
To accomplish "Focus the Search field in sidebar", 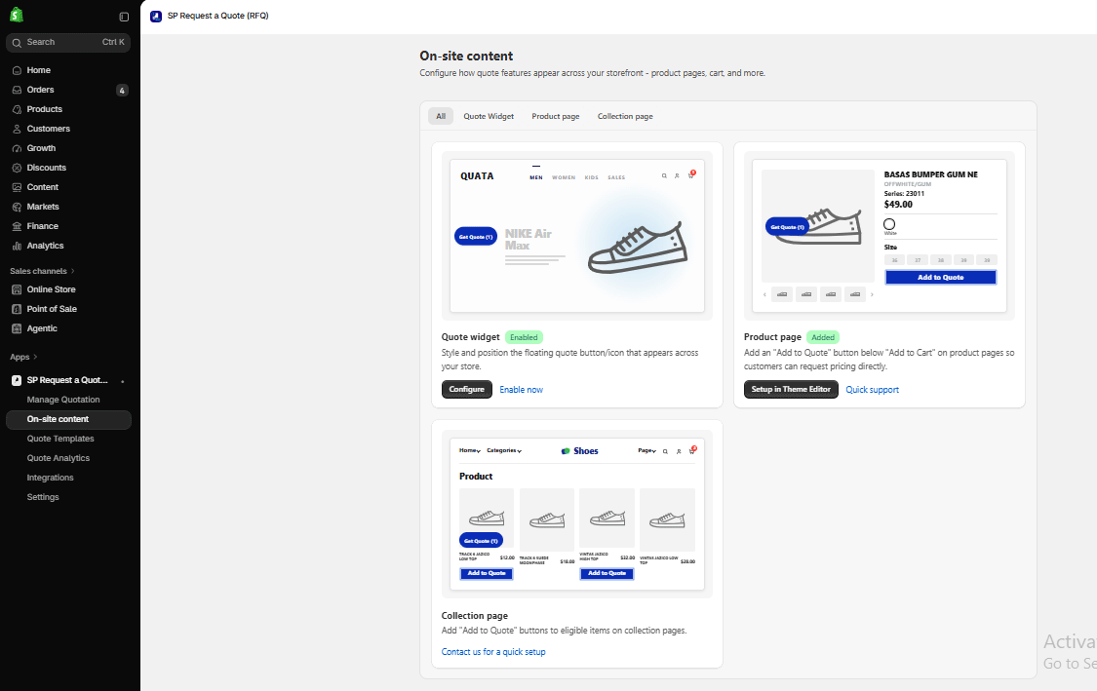I will click(68, 43).
